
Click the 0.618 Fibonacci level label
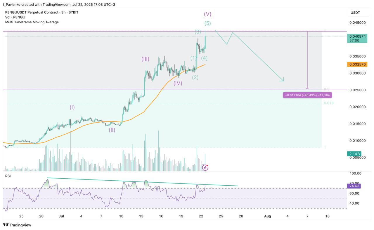[x=329, y=103]
